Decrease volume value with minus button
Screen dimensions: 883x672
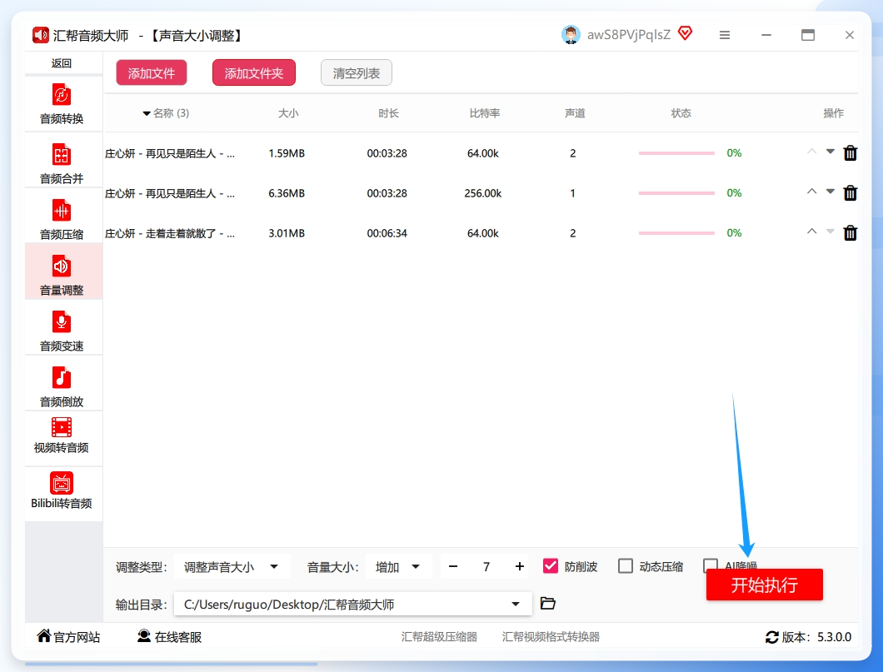453,567
